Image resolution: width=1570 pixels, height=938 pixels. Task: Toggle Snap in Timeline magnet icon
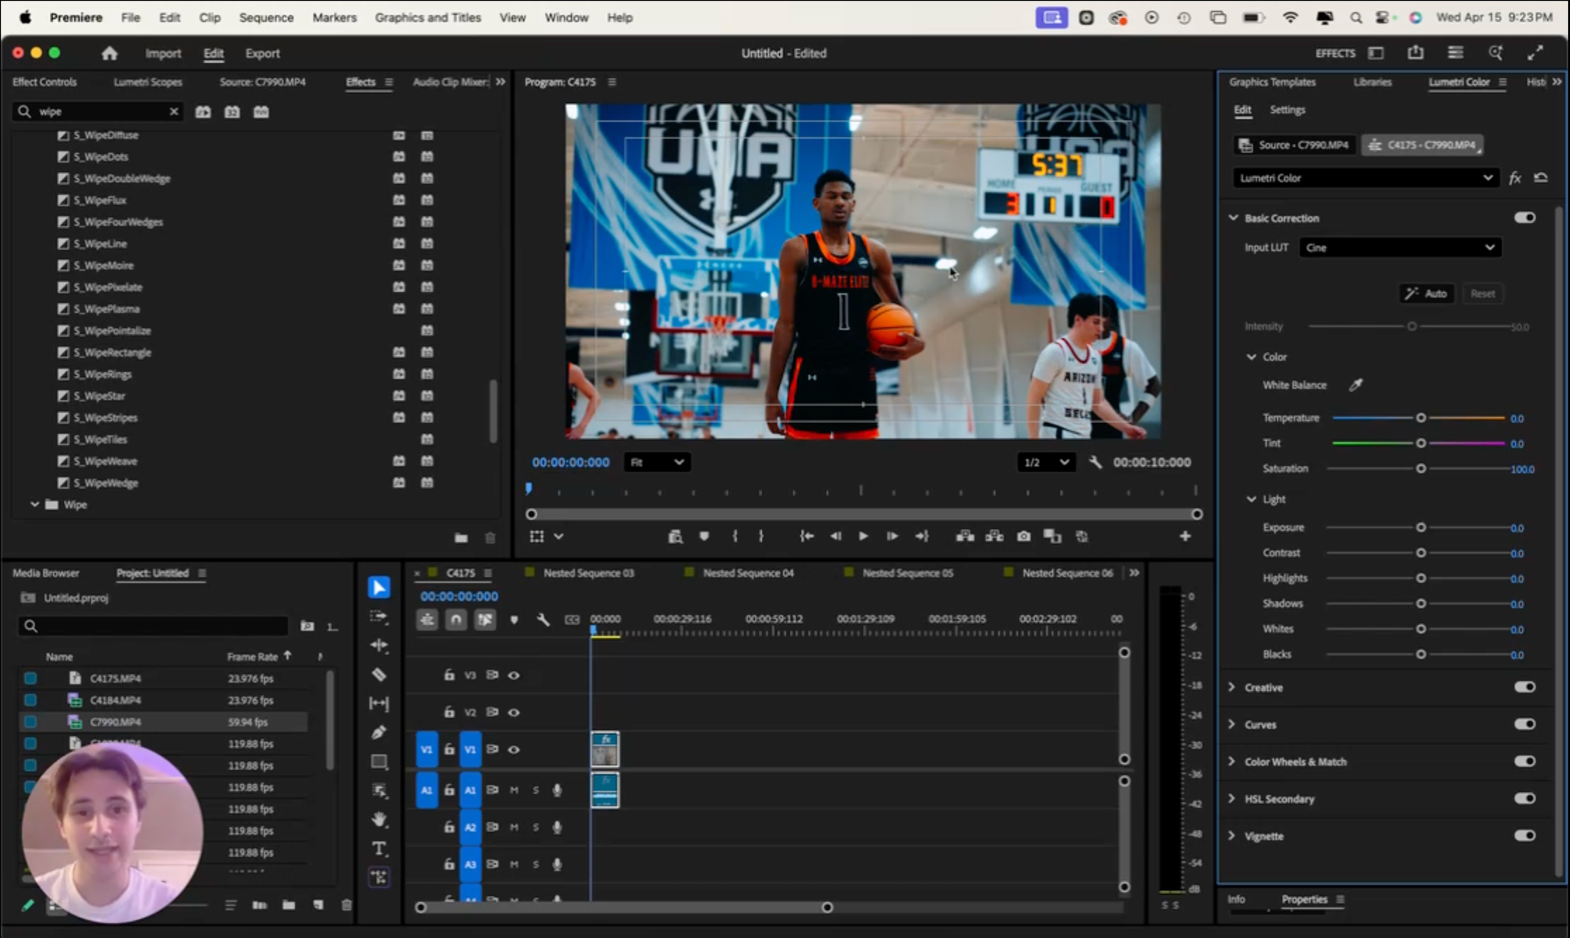pos(456,619)
